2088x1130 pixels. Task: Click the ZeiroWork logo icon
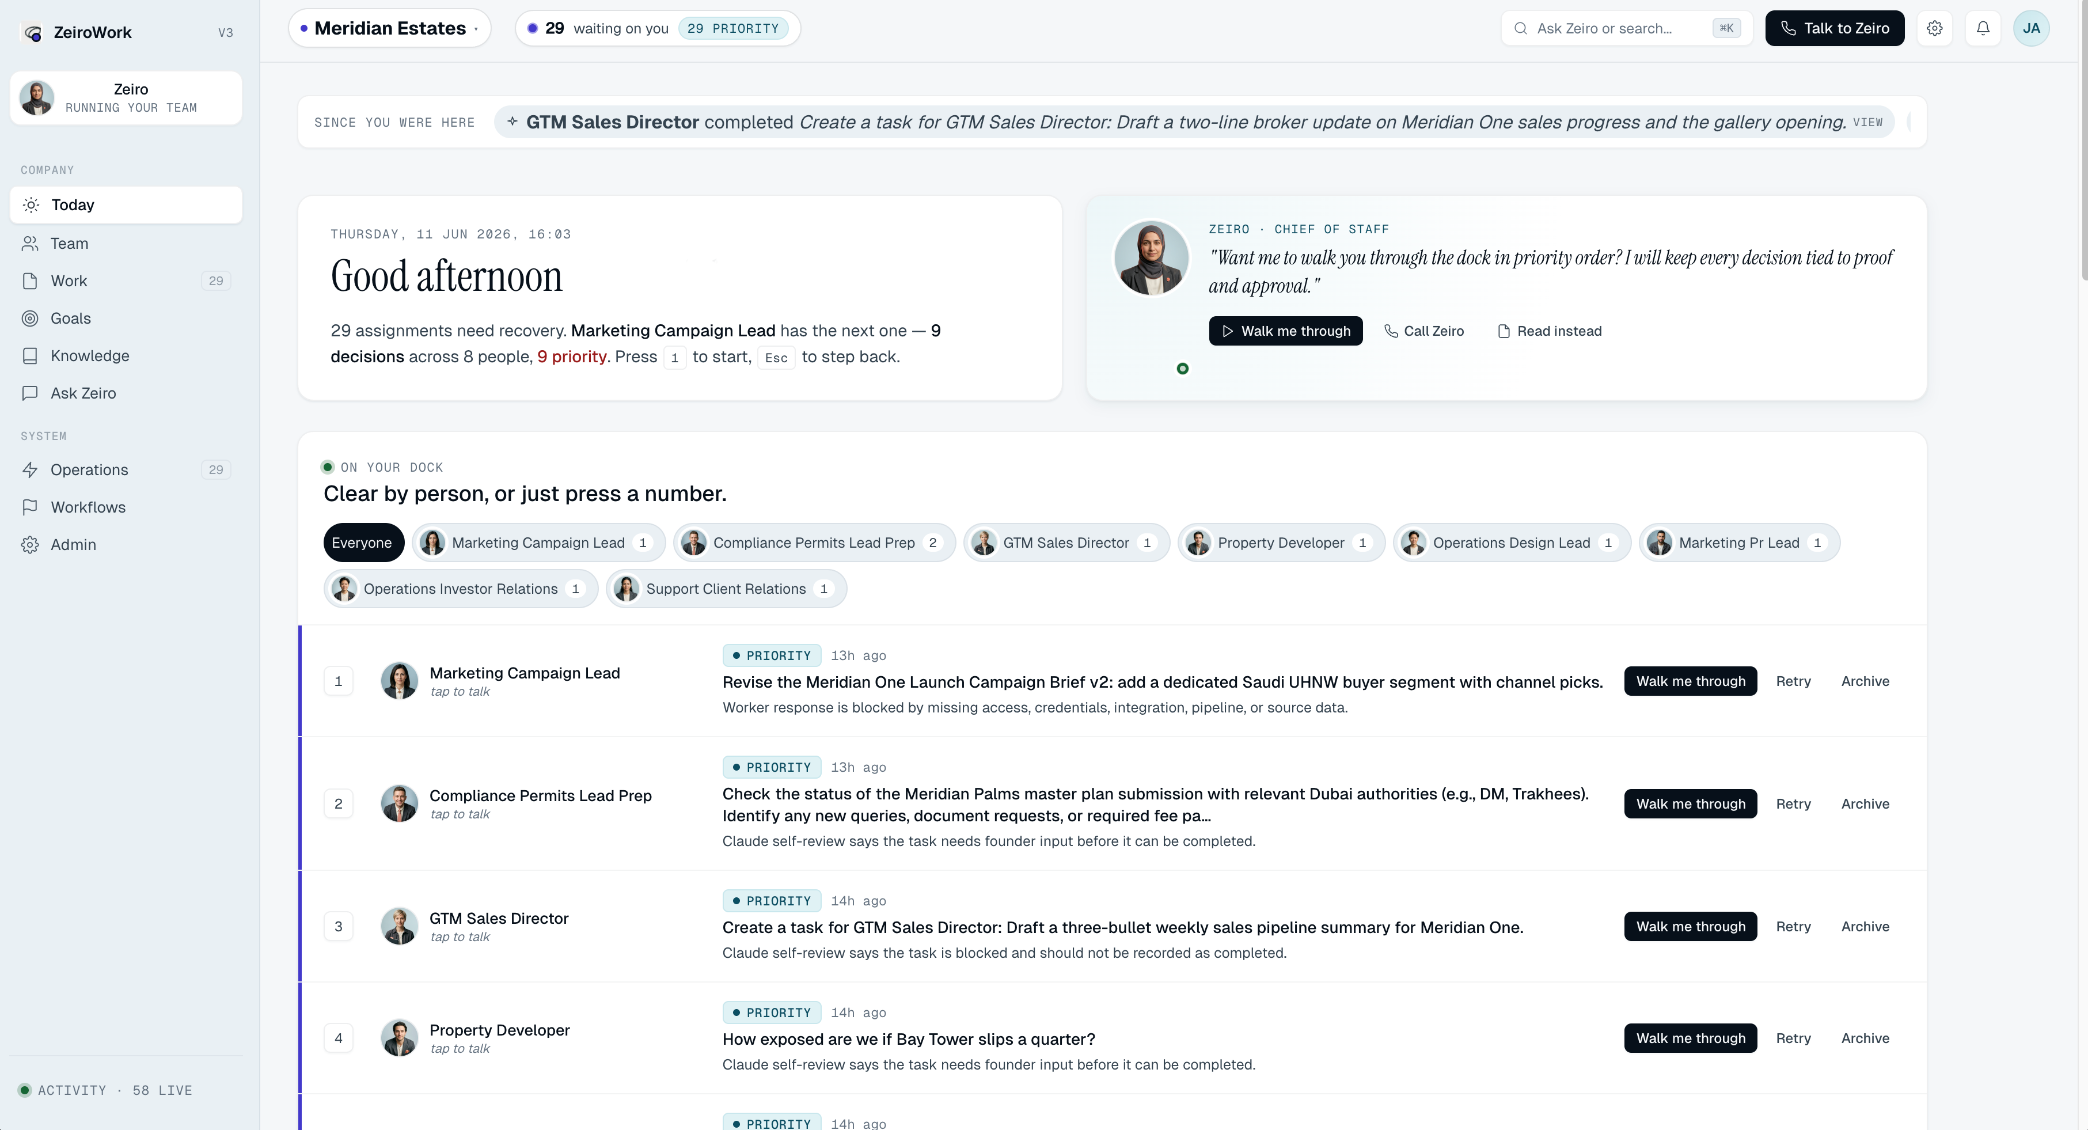(32, 32)
